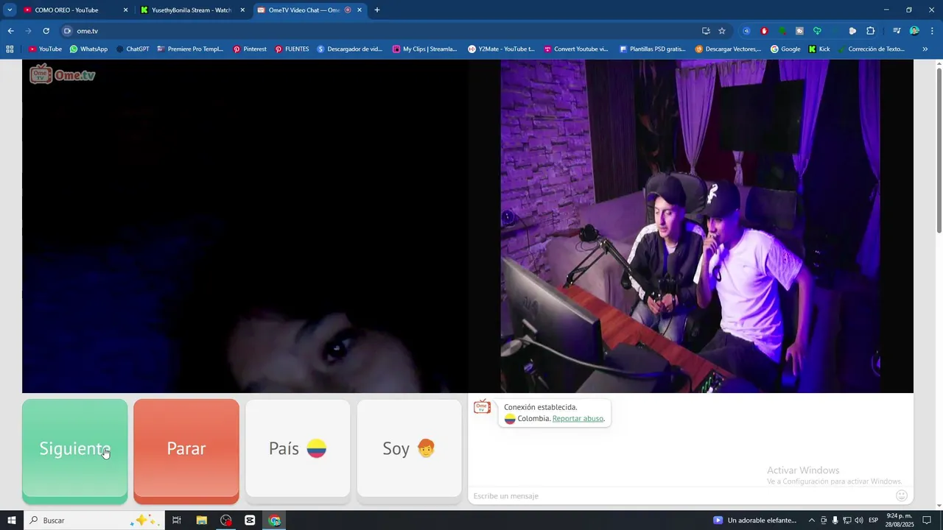Open the Pinterest bookmark
The image size is (943, 530).
click(x=250, y=49)
